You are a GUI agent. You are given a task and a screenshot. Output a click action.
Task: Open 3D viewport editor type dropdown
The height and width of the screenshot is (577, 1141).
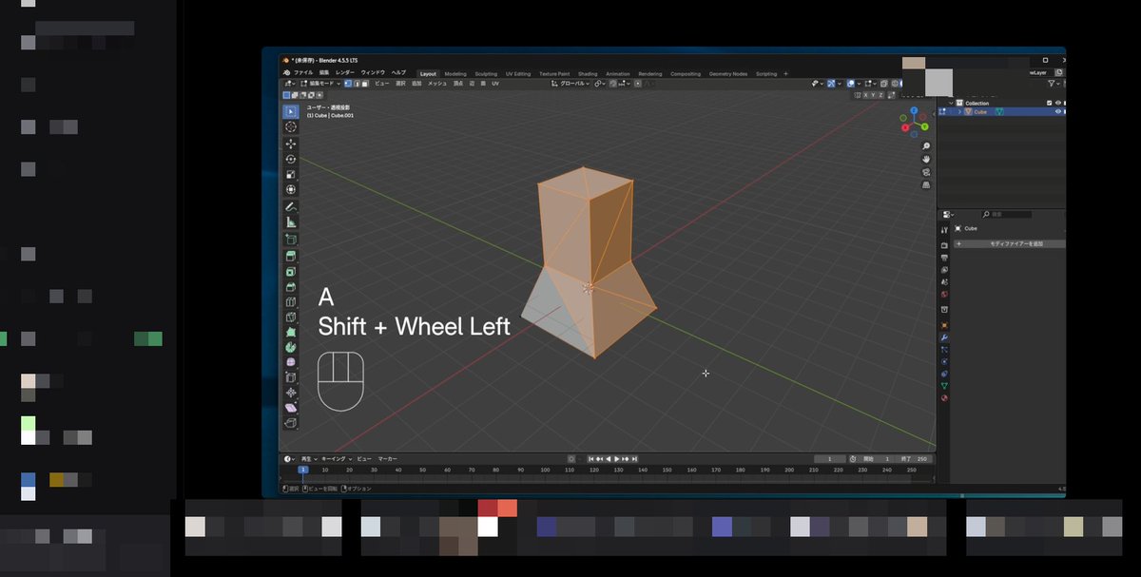[290, 84]
